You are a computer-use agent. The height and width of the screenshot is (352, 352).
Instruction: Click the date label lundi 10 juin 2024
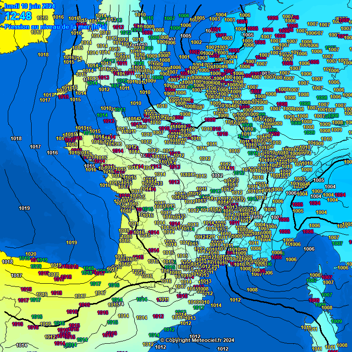click(29, 6)
